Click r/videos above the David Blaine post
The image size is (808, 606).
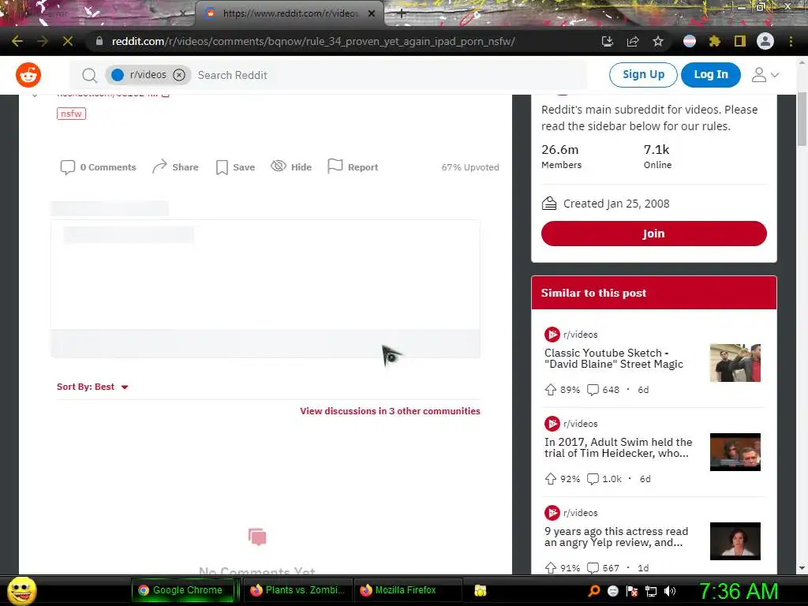click(x=580, y=335)
